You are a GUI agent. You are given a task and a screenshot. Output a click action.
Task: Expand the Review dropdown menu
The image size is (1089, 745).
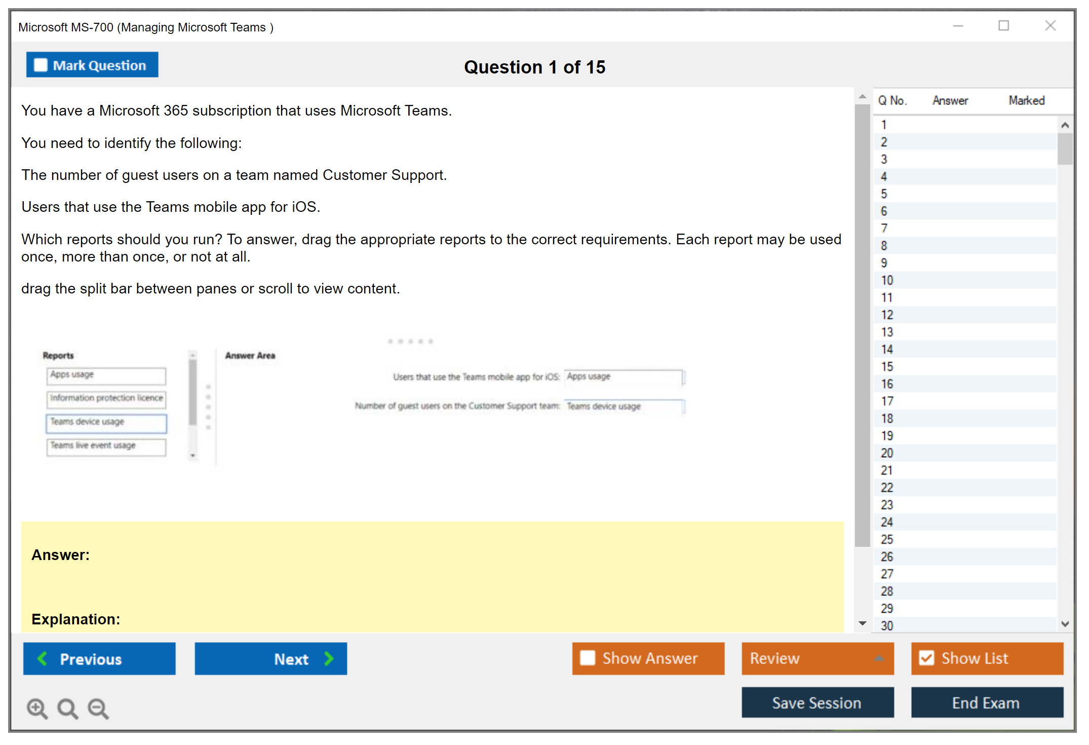(879, 658)
